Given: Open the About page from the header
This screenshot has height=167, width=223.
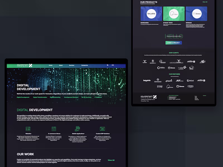Looking at the screenshot, I should point(61,65).
